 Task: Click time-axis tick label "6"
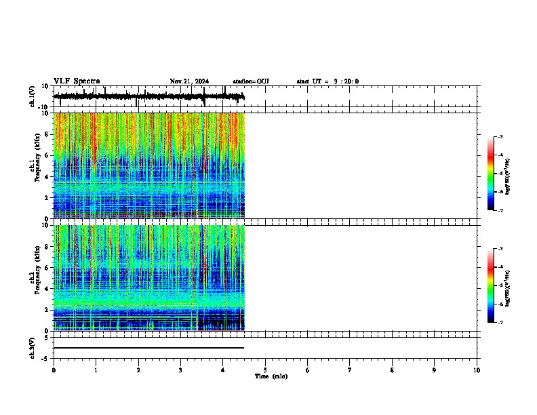pos(308,370)
